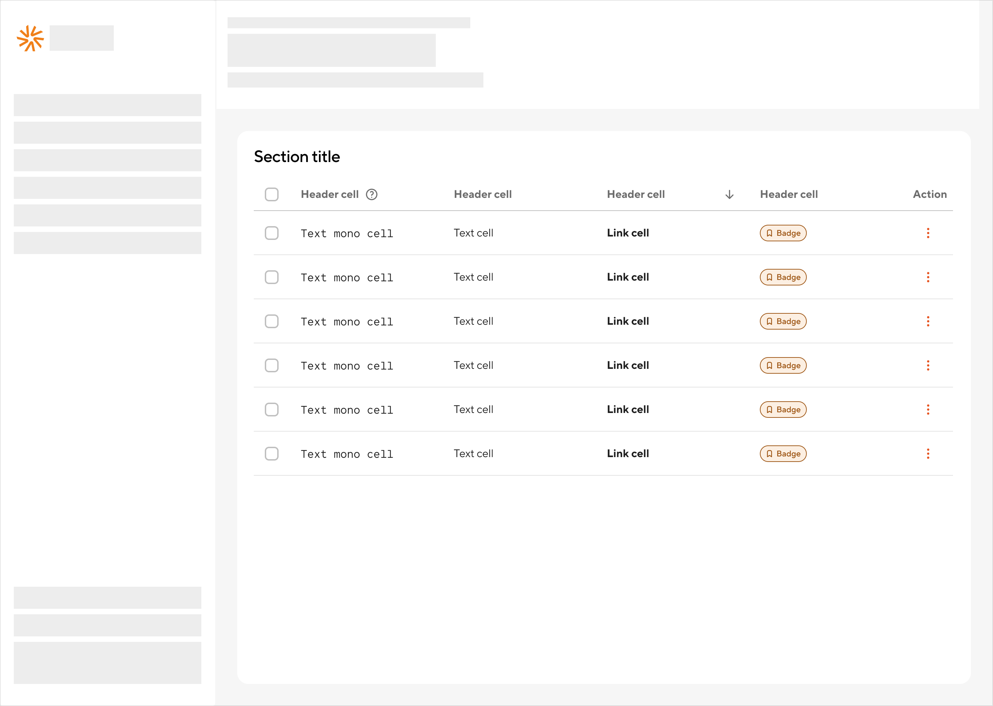The image size is (993, 706).
Task: Select 'Text mono cell' in the third row
Action: click(x=347, y=322)
